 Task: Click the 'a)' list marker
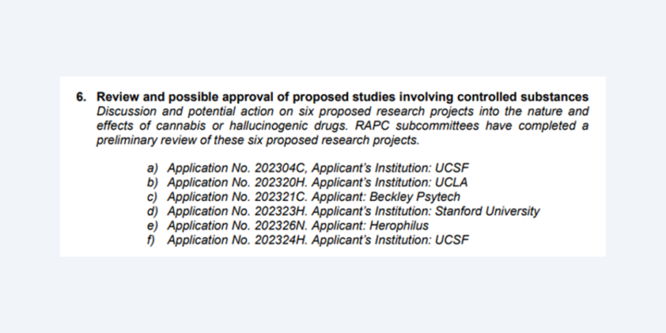click(152, 168)
